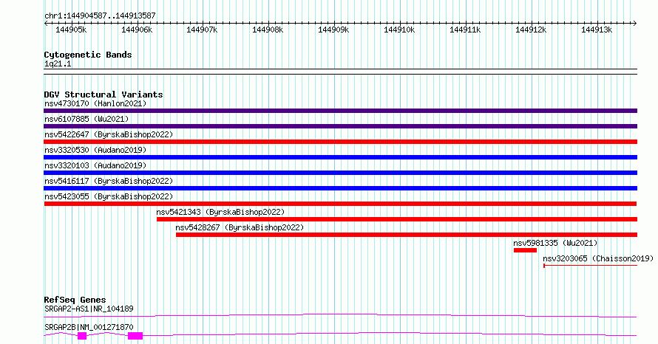Open nsv5981335 (Wu2021) label

pos(555,243)
